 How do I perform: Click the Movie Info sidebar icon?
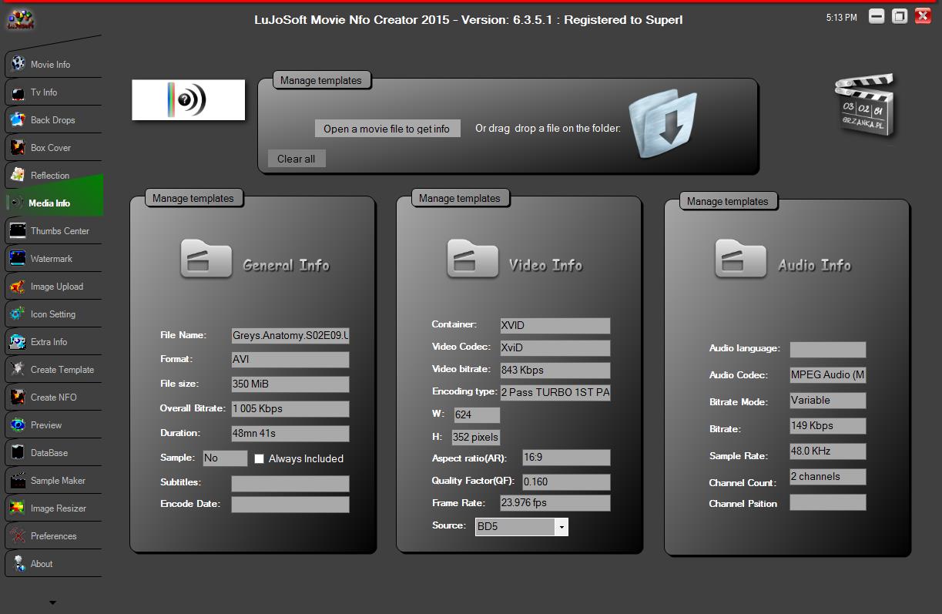click(18, 64)
